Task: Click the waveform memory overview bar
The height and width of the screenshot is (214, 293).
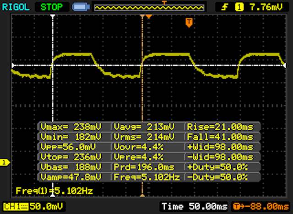Action: click(149, 8)
